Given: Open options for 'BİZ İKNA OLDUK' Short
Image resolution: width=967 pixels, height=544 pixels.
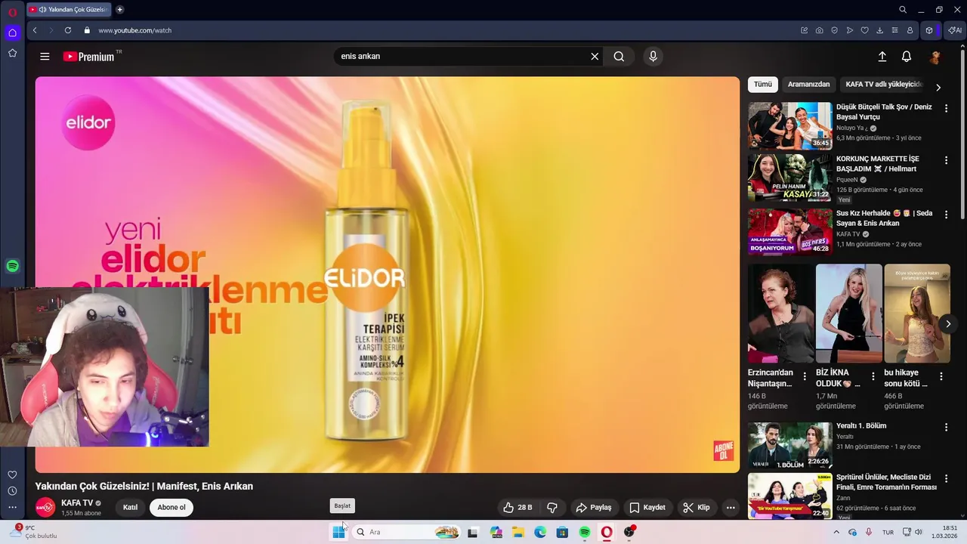Looking at the screenshot, I should click(x=873, y=376).
